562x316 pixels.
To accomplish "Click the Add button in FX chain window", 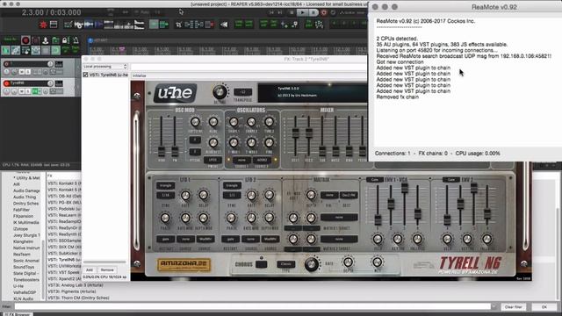I will pyautogui.click(x=90, y=269).
